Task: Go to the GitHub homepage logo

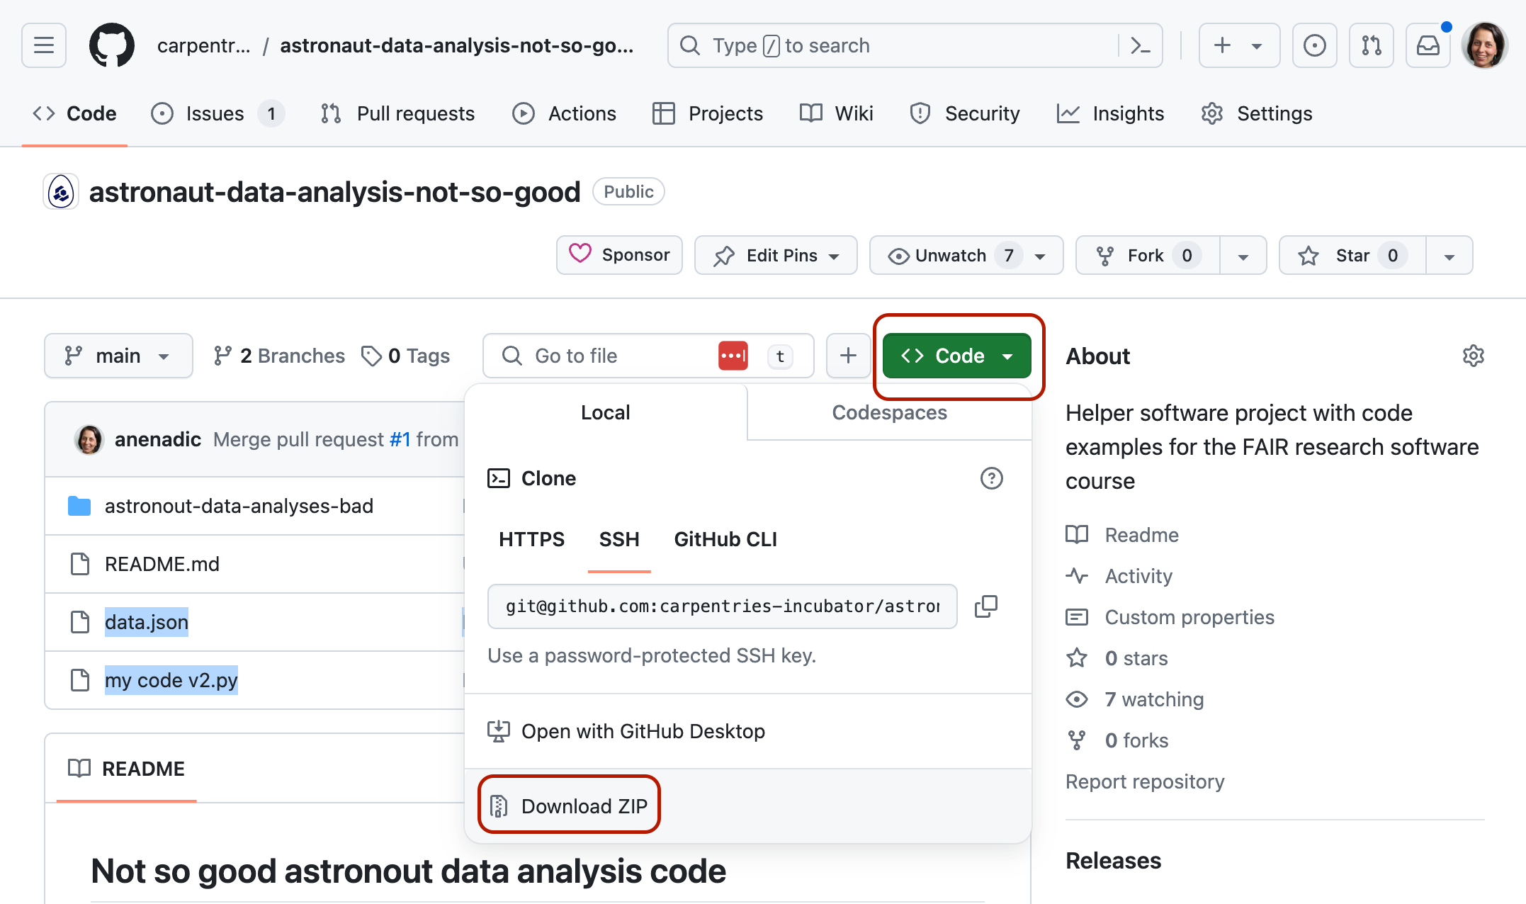Action: (x=112, y=45)
